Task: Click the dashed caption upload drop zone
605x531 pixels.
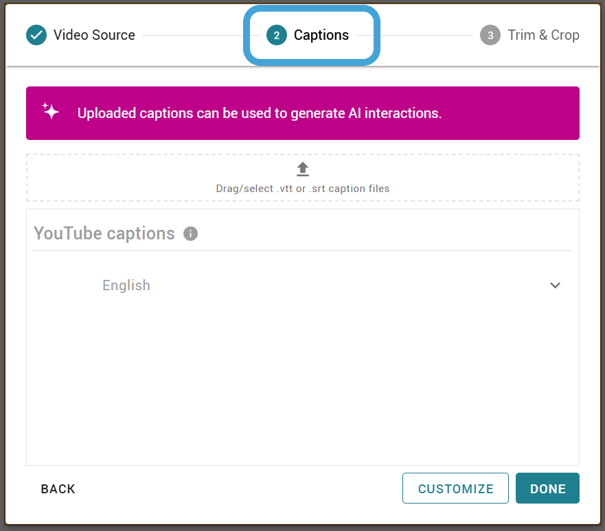Action: tap(303, 178)
